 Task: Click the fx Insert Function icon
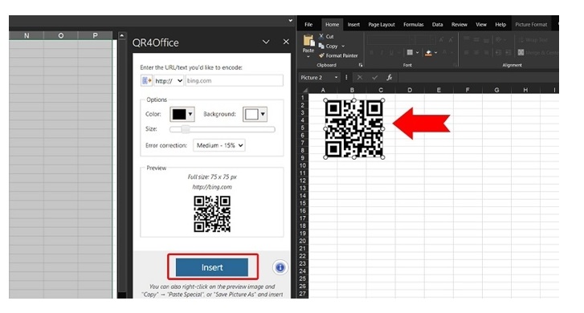390,77
